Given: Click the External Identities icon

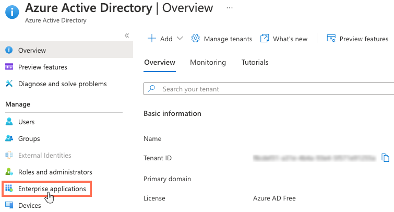Looking at the screenshot, I should pos(9,155).
